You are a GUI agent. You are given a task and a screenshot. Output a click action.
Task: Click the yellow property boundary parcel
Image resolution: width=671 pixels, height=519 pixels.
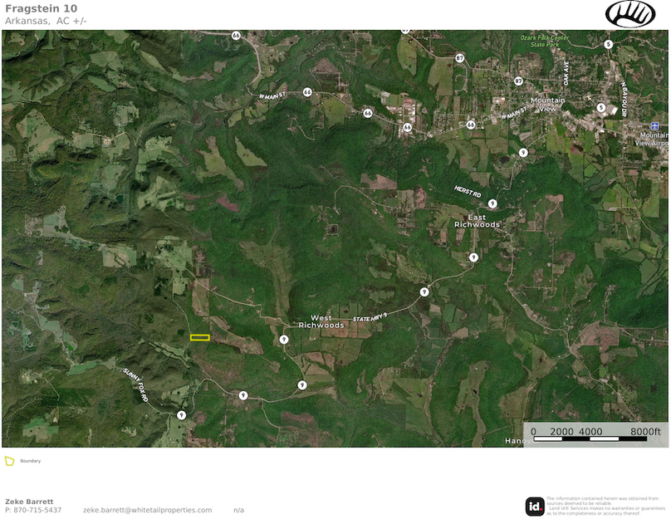pyautogui.click(x=198, y=337)
